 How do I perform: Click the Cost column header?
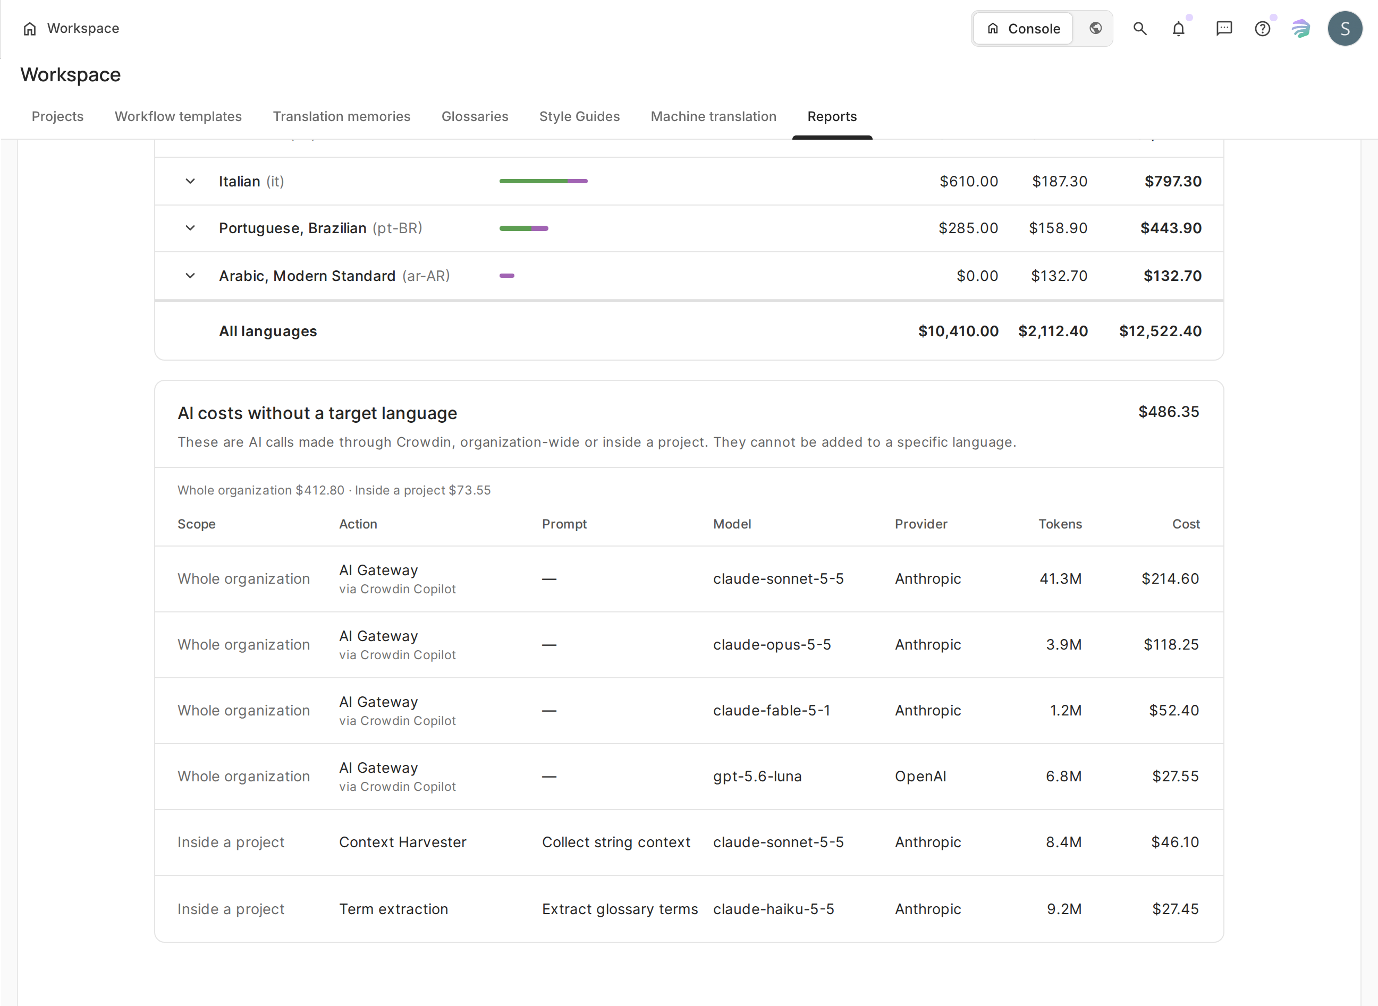tap(1186, 524)
